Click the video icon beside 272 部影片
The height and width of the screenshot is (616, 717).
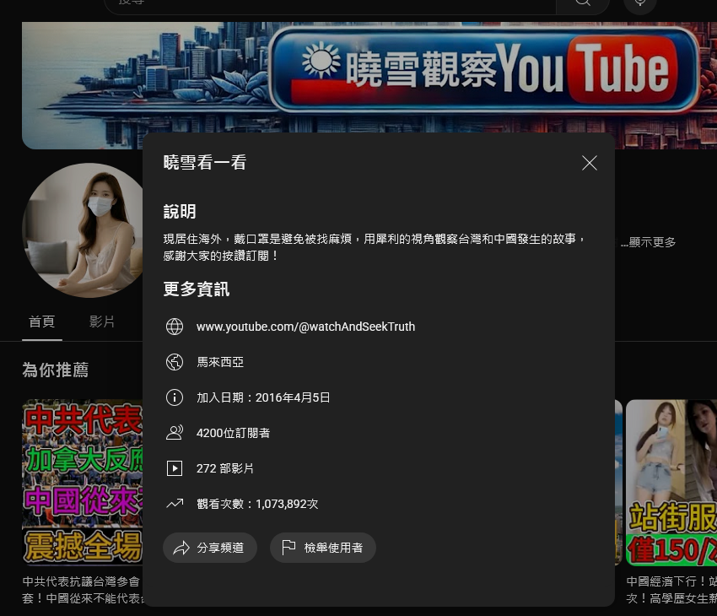pos(175,468)
